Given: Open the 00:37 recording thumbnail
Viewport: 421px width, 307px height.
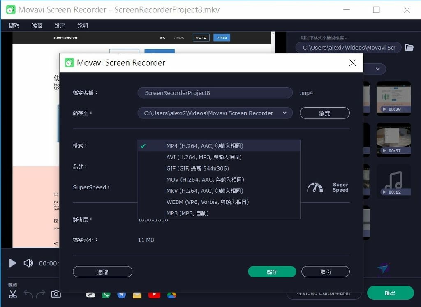Looking at the screenshot, I should pyautogui.click(x=393, y=140).
